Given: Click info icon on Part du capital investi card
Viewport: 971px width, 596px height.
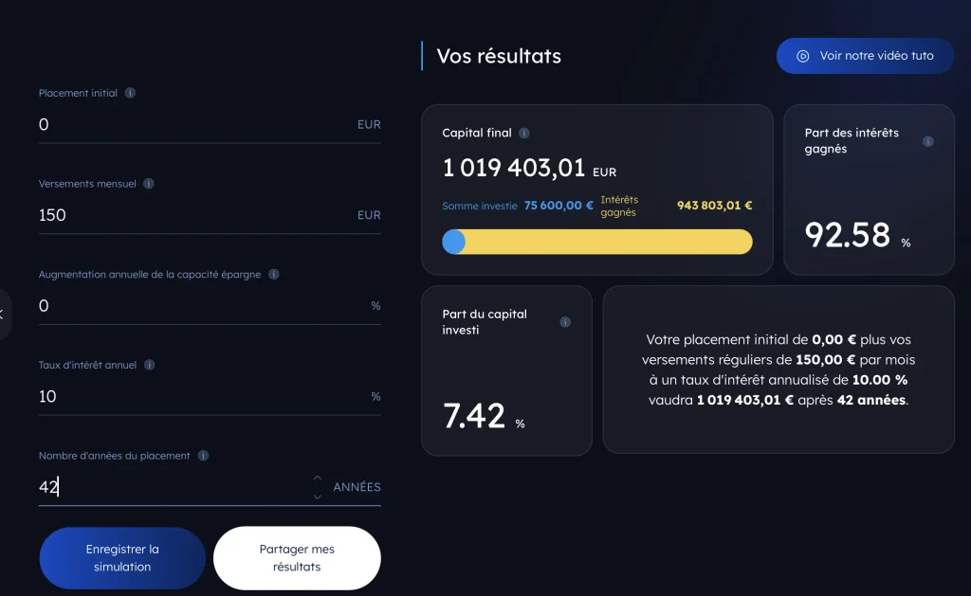Looking at the screenshot, I should [565, 322].
